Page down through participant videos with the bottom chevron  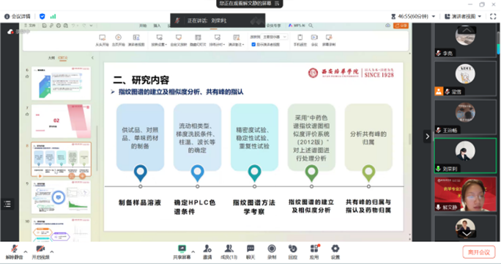pos(467,234)
